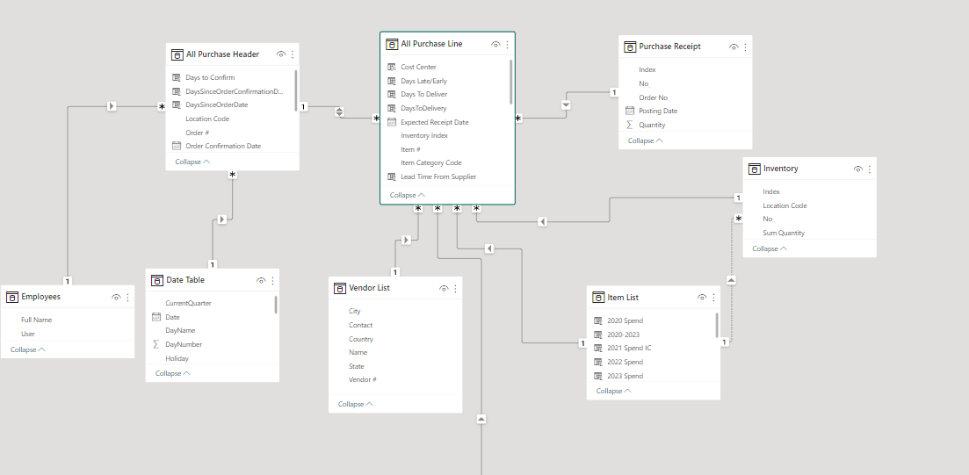Select bidirectional filter arrow between Header and Line
This screenshot has width=969, height=475.
pos(339,112)
